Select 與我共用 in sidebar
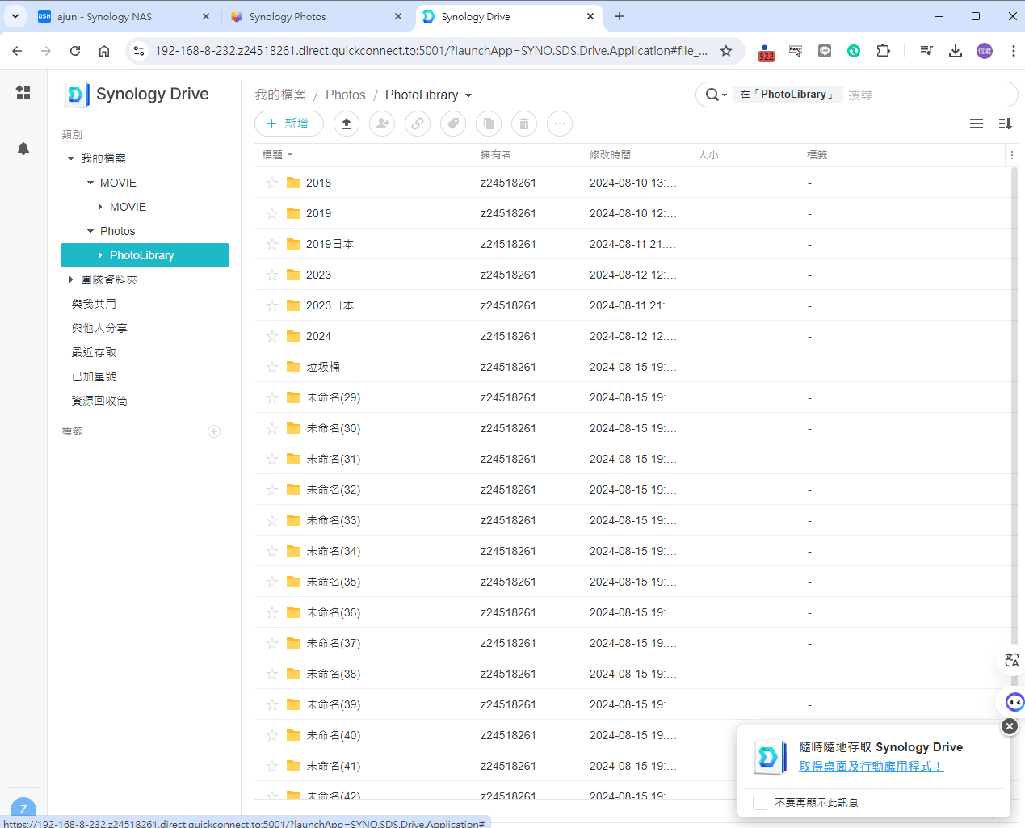Image resolution: width=1025 pixels, height=828 pixels. coord(94,304)
